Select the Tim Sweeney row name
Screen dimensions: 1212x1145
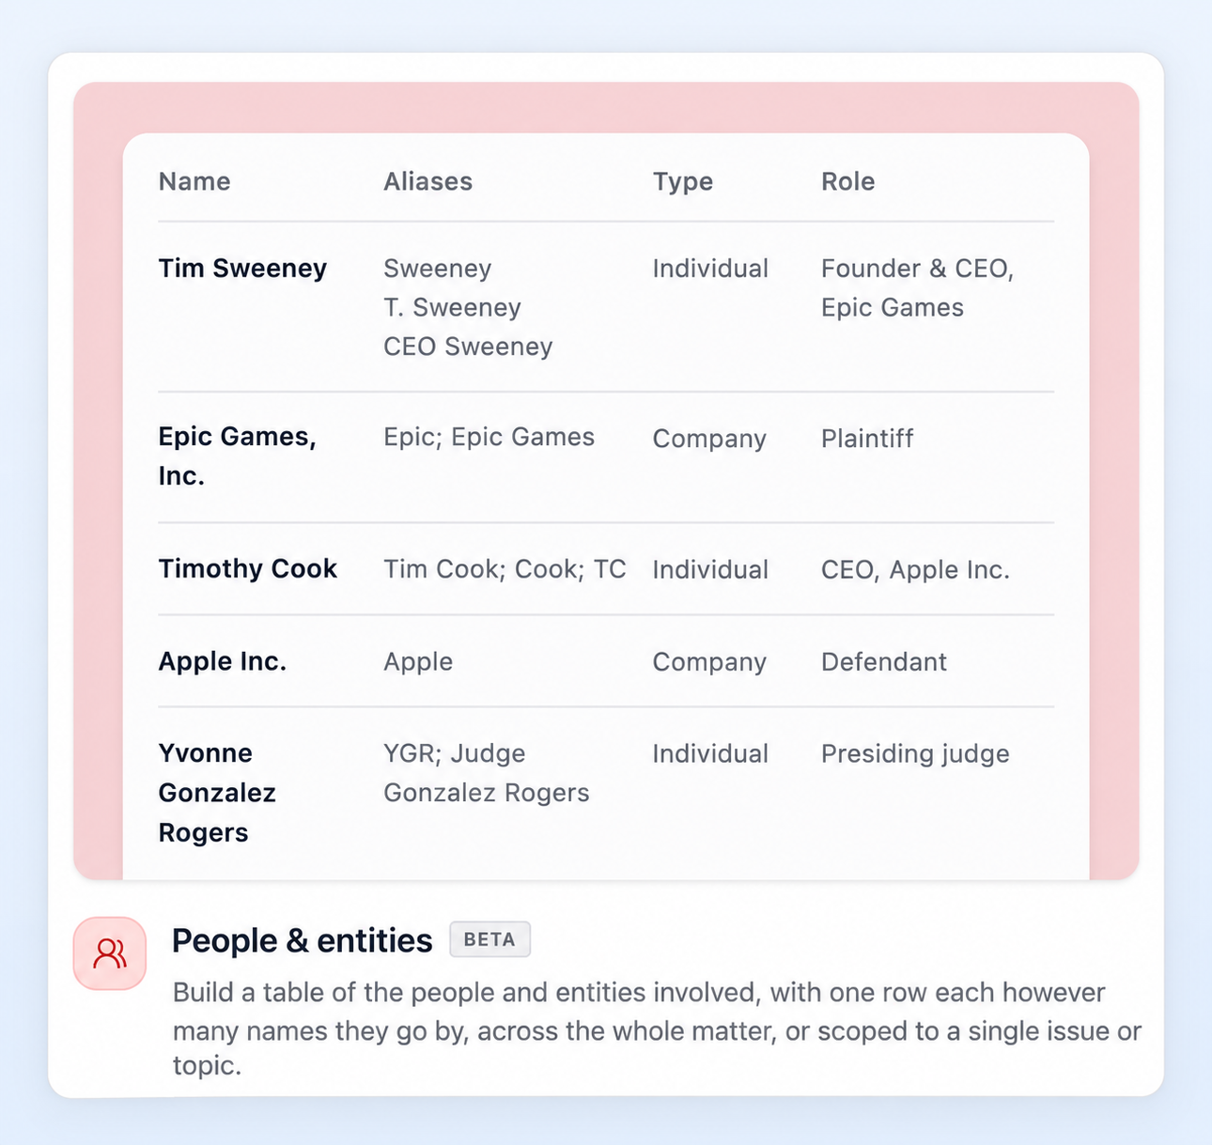(x=242, y=268)
